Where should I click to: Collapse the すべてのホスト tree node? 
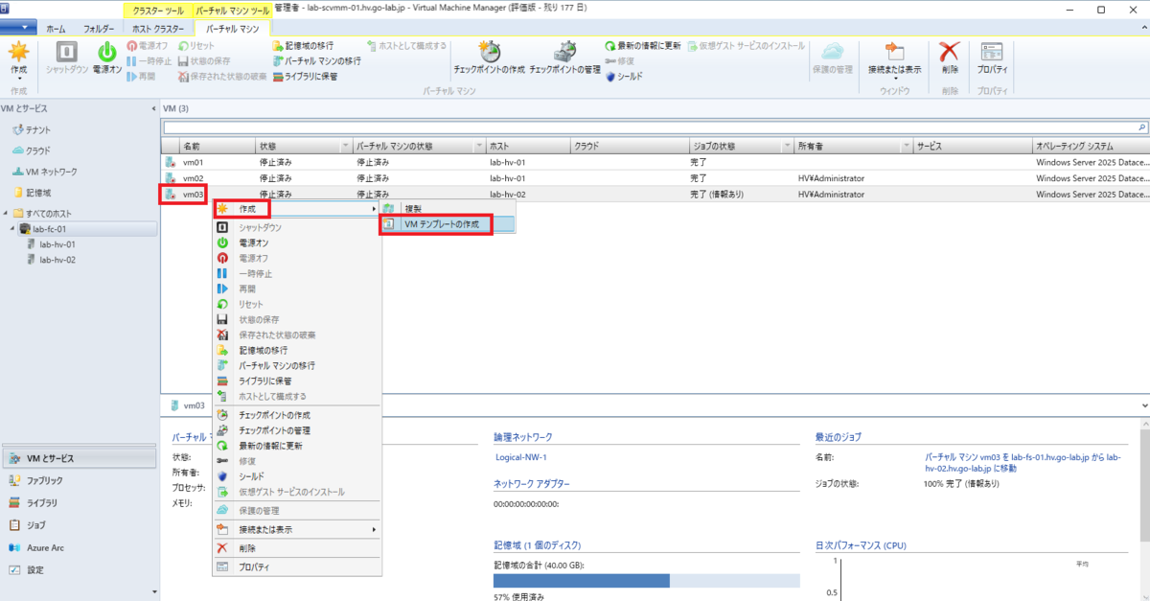(x=6, y=213)
